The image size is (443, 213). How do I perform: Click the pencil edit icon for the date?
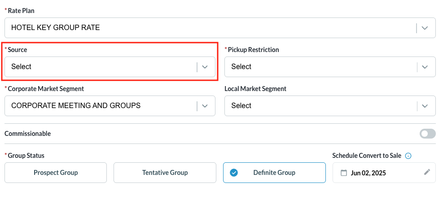427,172
